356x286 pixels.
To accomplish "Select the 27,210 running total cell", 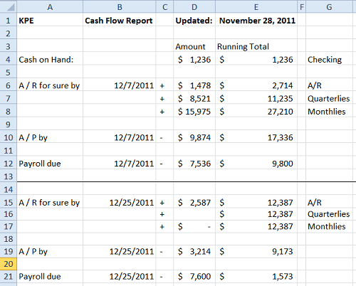I will pyautogui.click(x=256, y=112).
